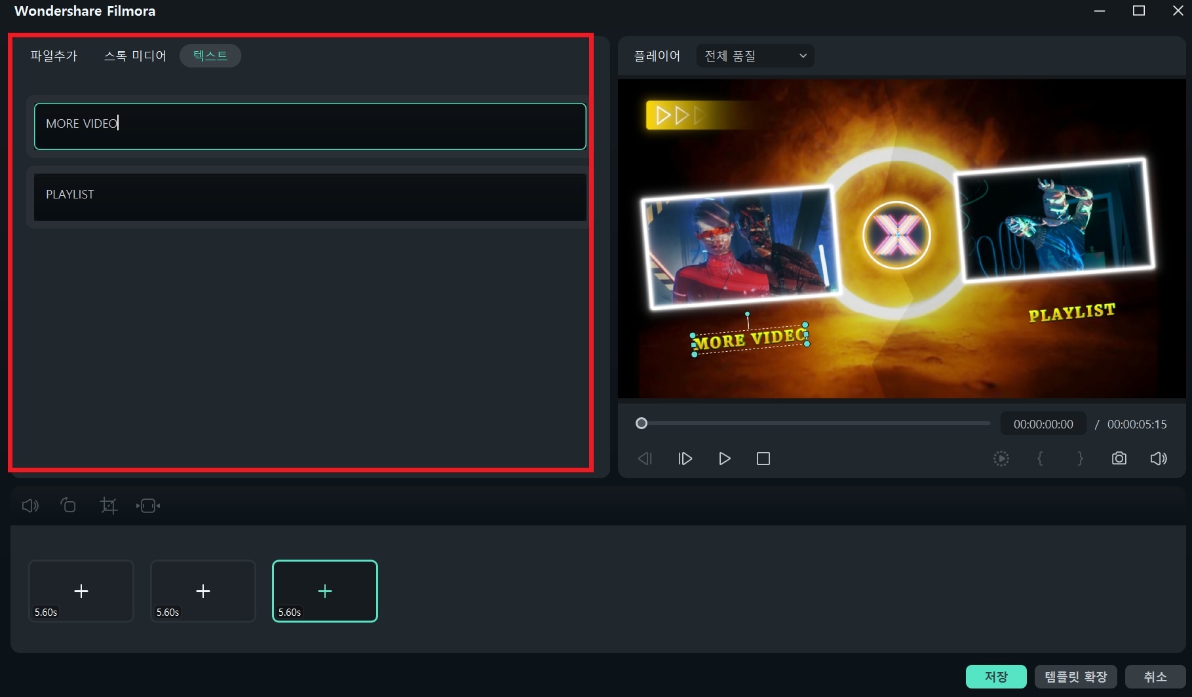Take a snapshot with the camera icon

coord(1119,459)
